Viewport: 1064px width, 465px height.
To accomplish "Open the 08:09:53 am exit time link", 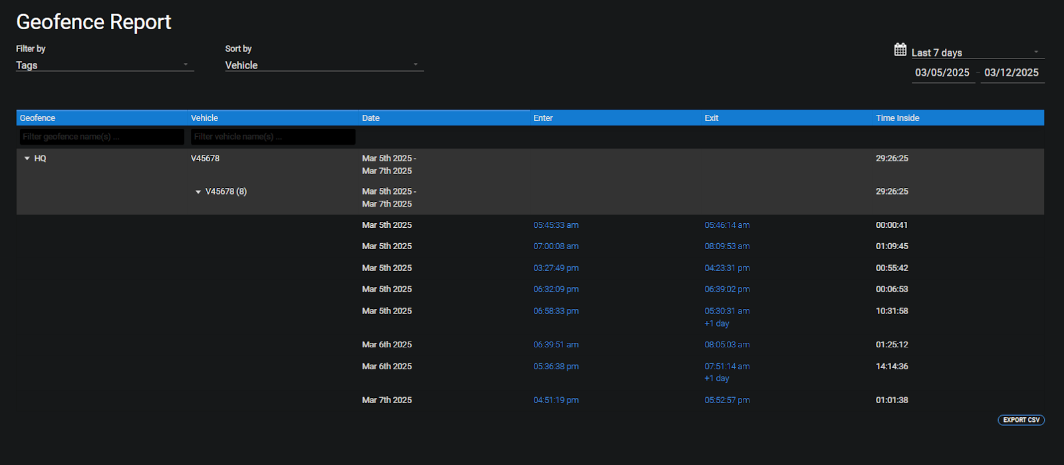I will [x=727, y=246].
